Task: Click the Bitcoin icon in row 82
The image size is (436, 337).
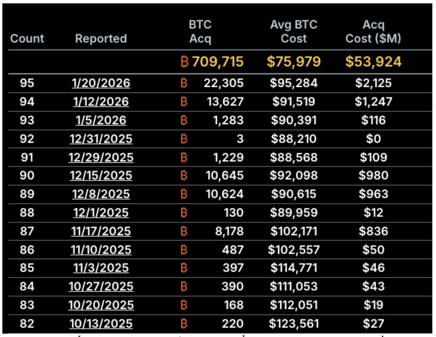Action: (184, 323)
